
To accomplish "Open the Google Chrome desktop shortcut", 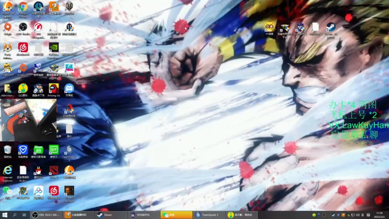I will (x=23, y=9).
